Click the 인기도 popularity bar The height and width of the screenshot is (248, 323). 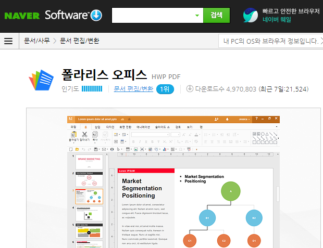[x=92, y=89]
